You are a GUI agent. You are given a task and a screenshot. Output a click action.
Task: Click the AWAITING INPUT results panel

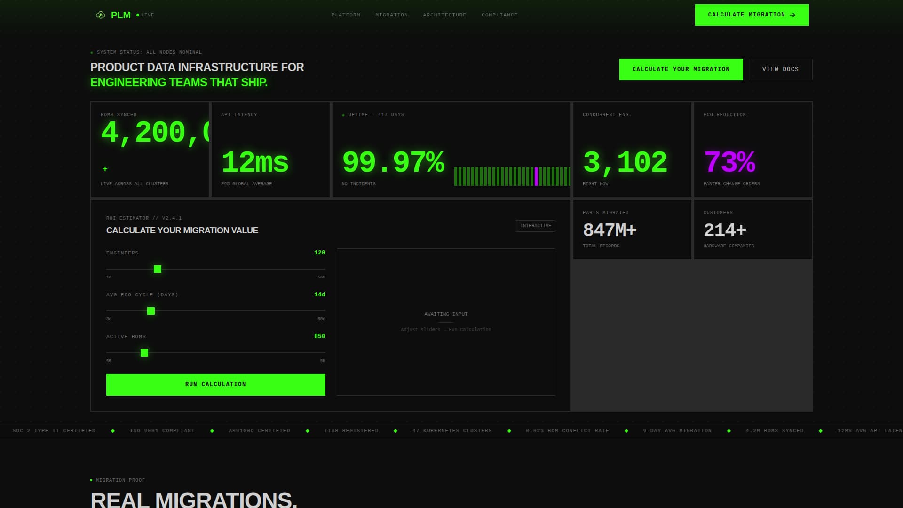446,322
